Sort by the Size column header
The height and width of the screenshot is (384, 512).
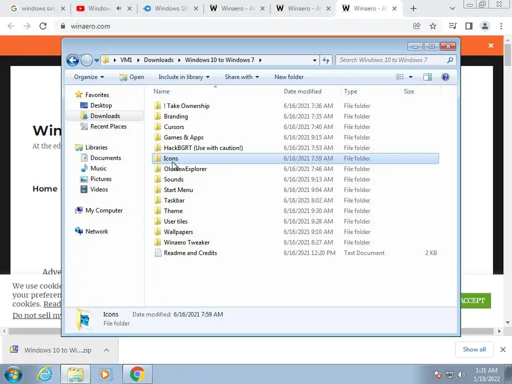[x=420, y=92]
